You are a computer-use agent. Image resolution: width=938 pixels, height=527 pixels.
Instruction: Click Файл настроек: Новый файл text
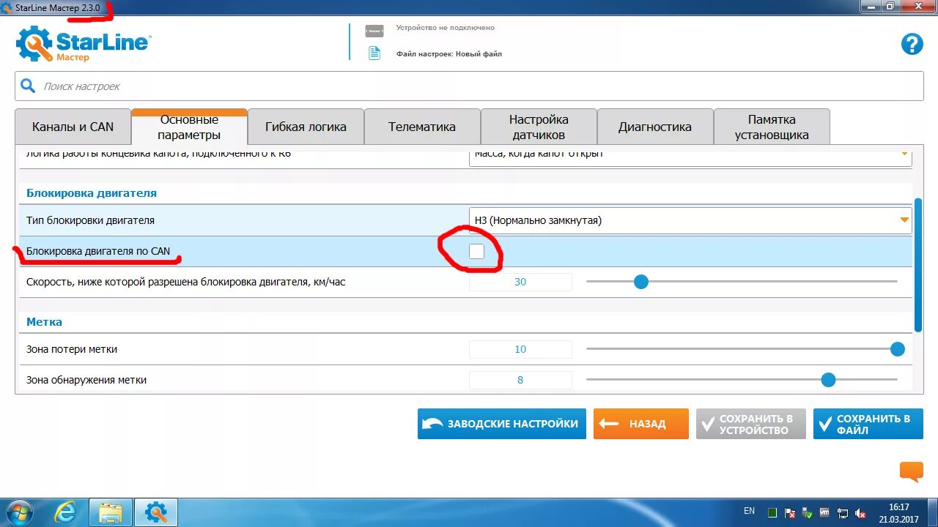click(449, 54)
